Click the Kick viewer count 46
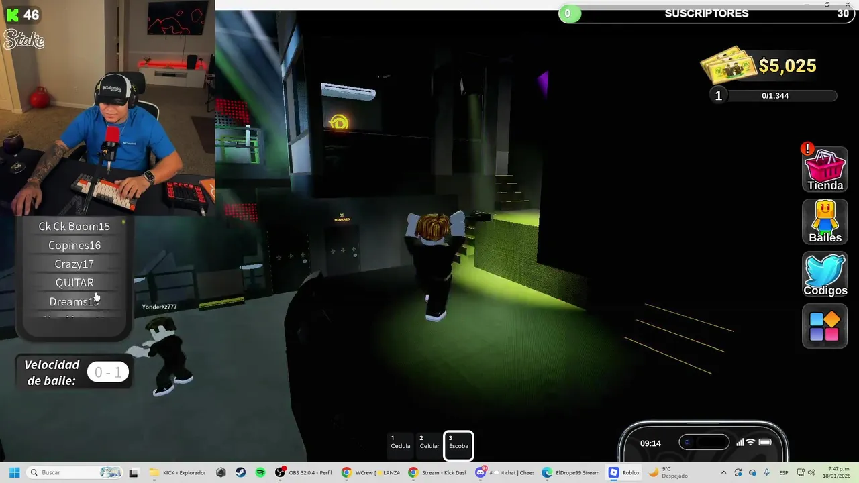The image size is (859, 483). [x=31, y=15]
